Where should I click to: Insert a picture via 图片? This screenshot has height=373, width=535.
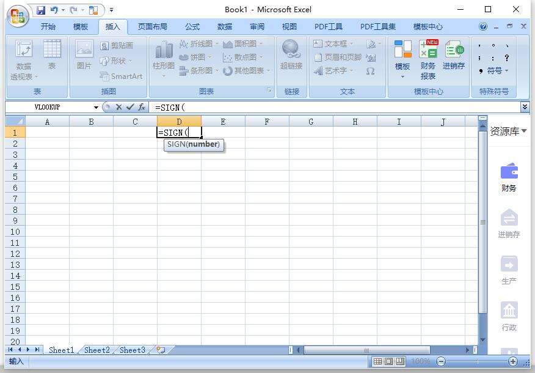point(84,54)
